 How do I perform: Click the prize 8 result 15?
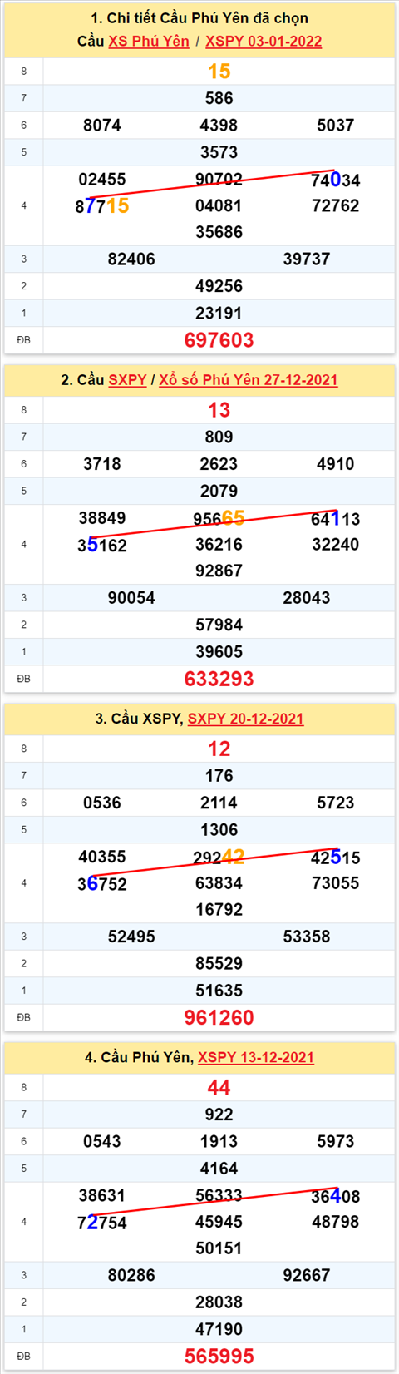tap(219, 72)
